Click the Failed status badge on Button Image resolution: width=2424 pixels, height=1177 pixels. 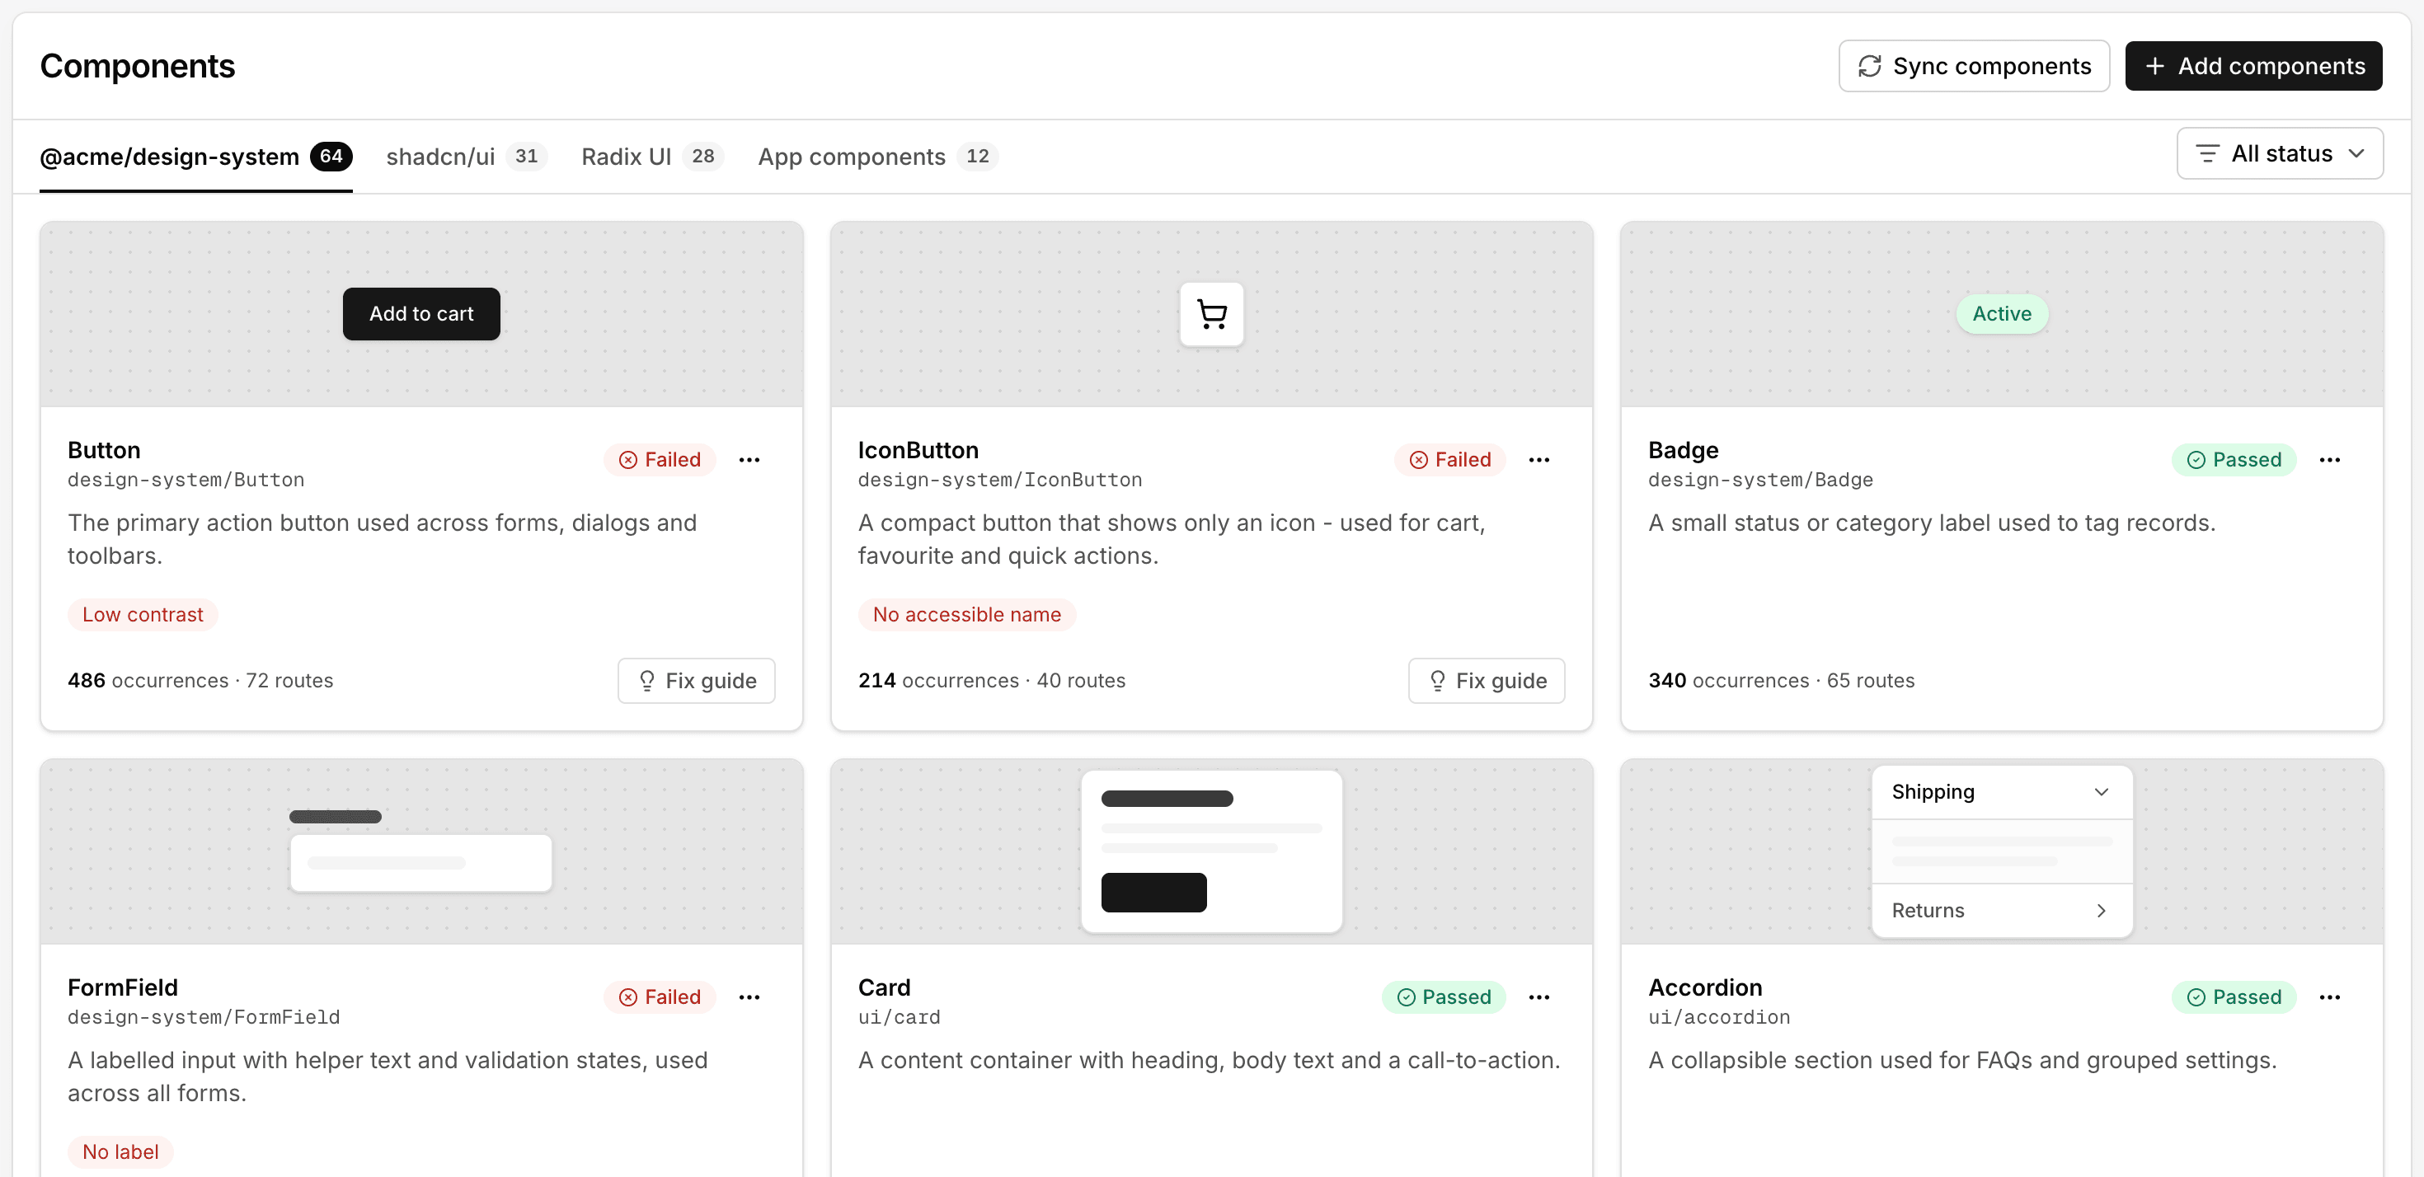pos(660,460)
